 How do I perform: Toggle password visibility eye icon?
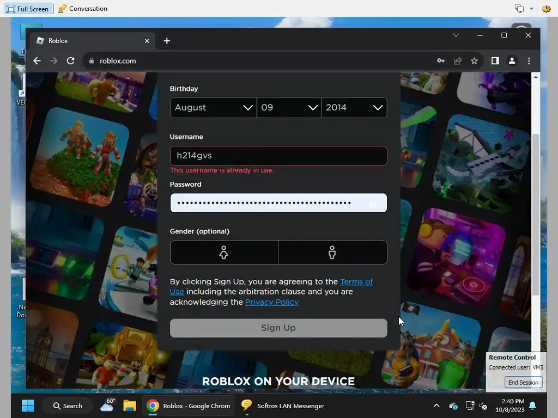point(373,204)
